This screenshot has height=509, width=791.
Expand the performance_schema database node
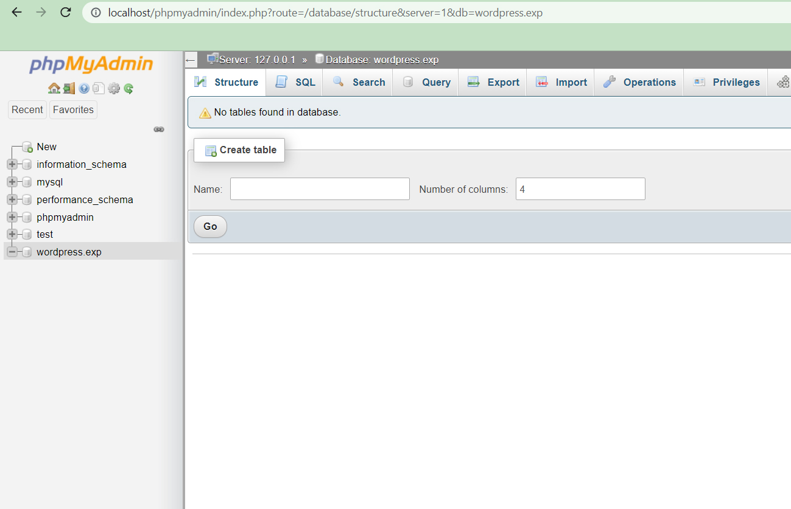tap(12, 200)
